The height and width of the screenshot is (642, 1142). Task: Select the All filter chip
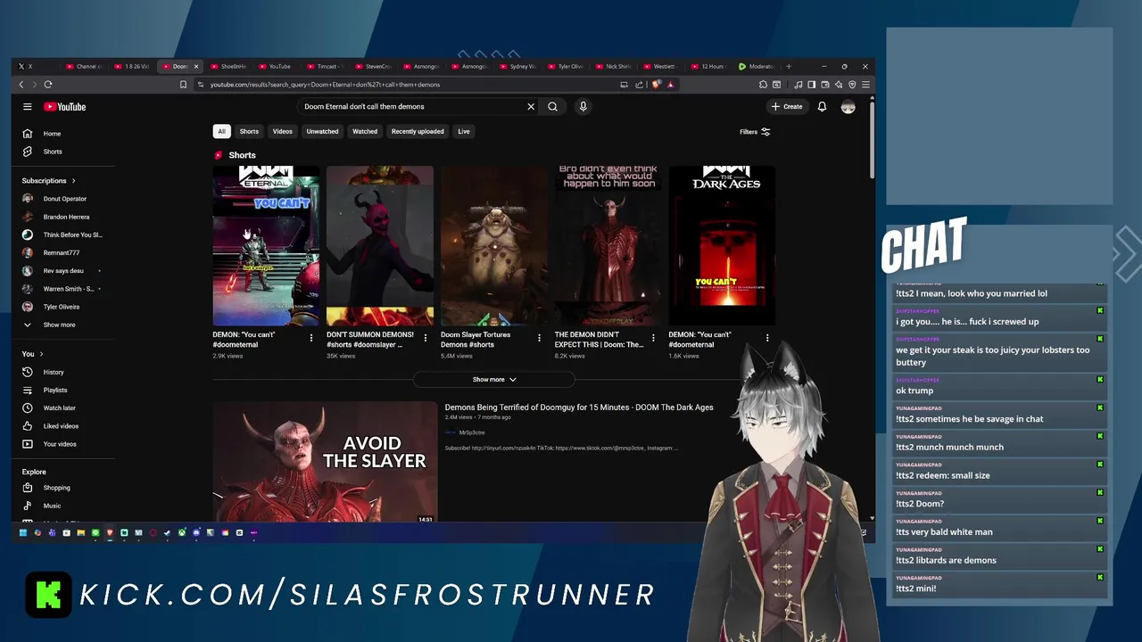point(221,132)
